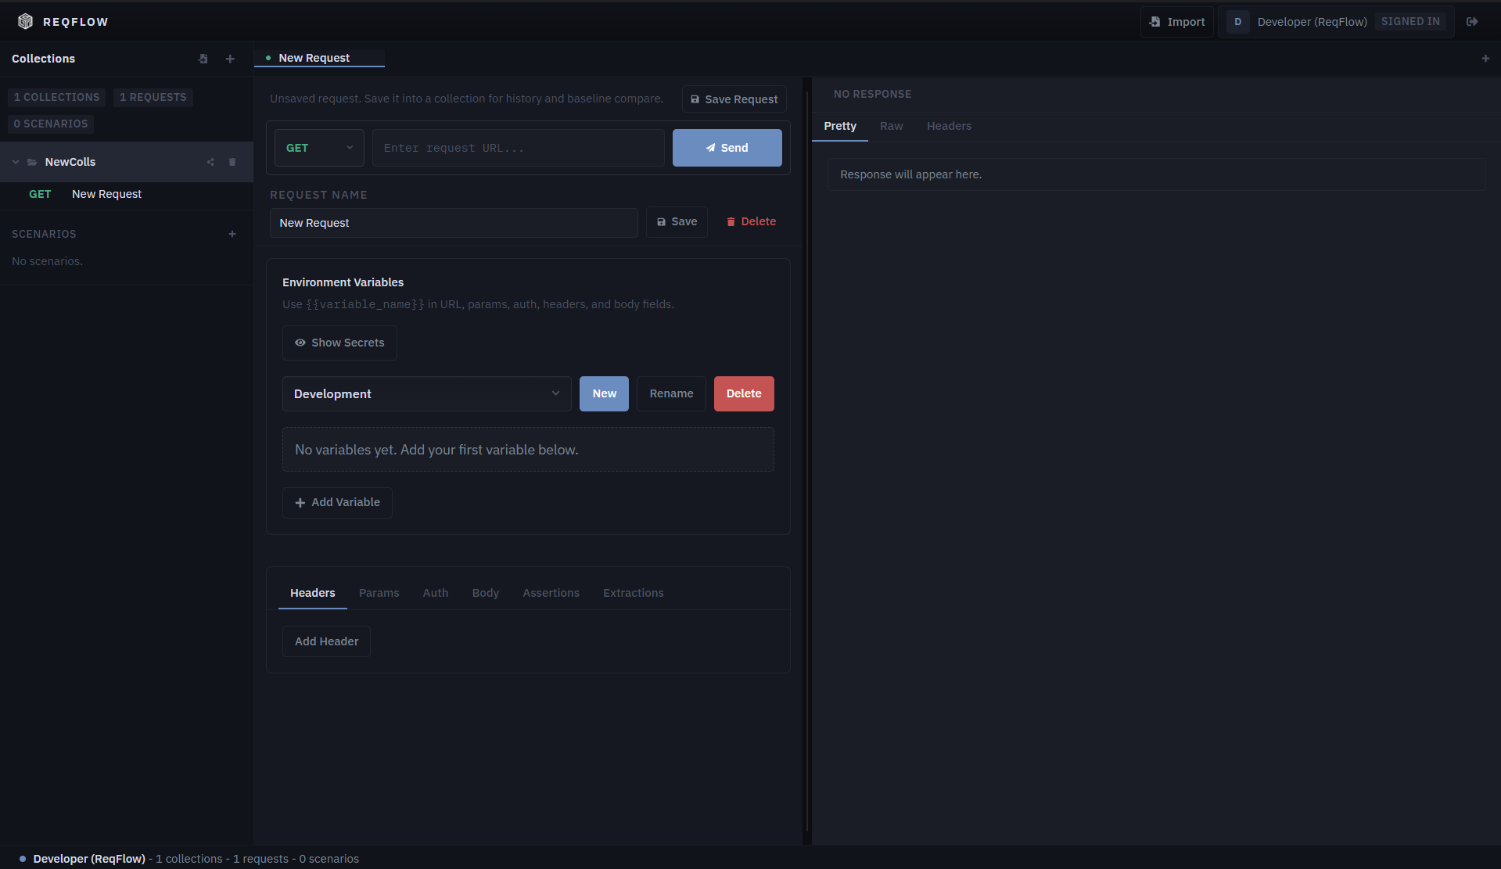Create a new collection with the plus icon
Viewport: 1501px width, 869px height.
coord(230,59)
